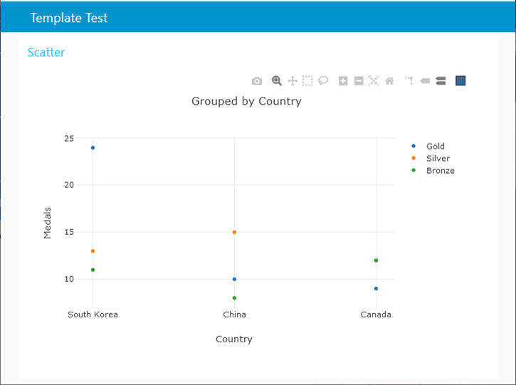The height and width of the screenshot is (385, 516).
Task: Click the Zoom Out minus icon
Action: click(x=359, y=81)
